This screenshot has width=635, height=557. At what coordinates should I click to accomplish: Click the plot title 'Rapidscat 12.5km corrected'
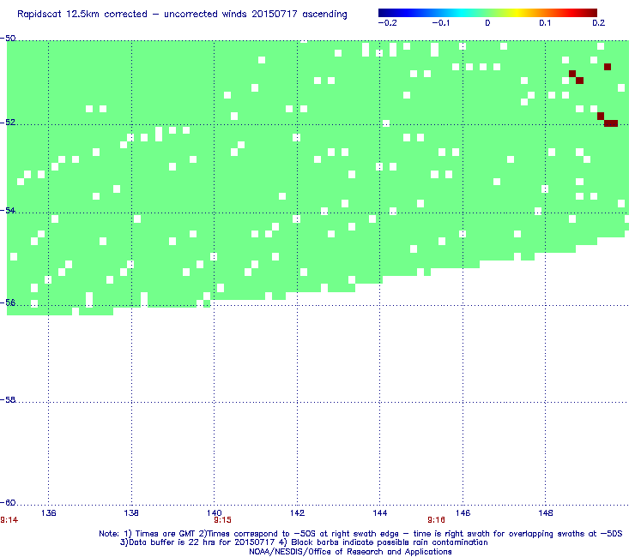(182, 15)
